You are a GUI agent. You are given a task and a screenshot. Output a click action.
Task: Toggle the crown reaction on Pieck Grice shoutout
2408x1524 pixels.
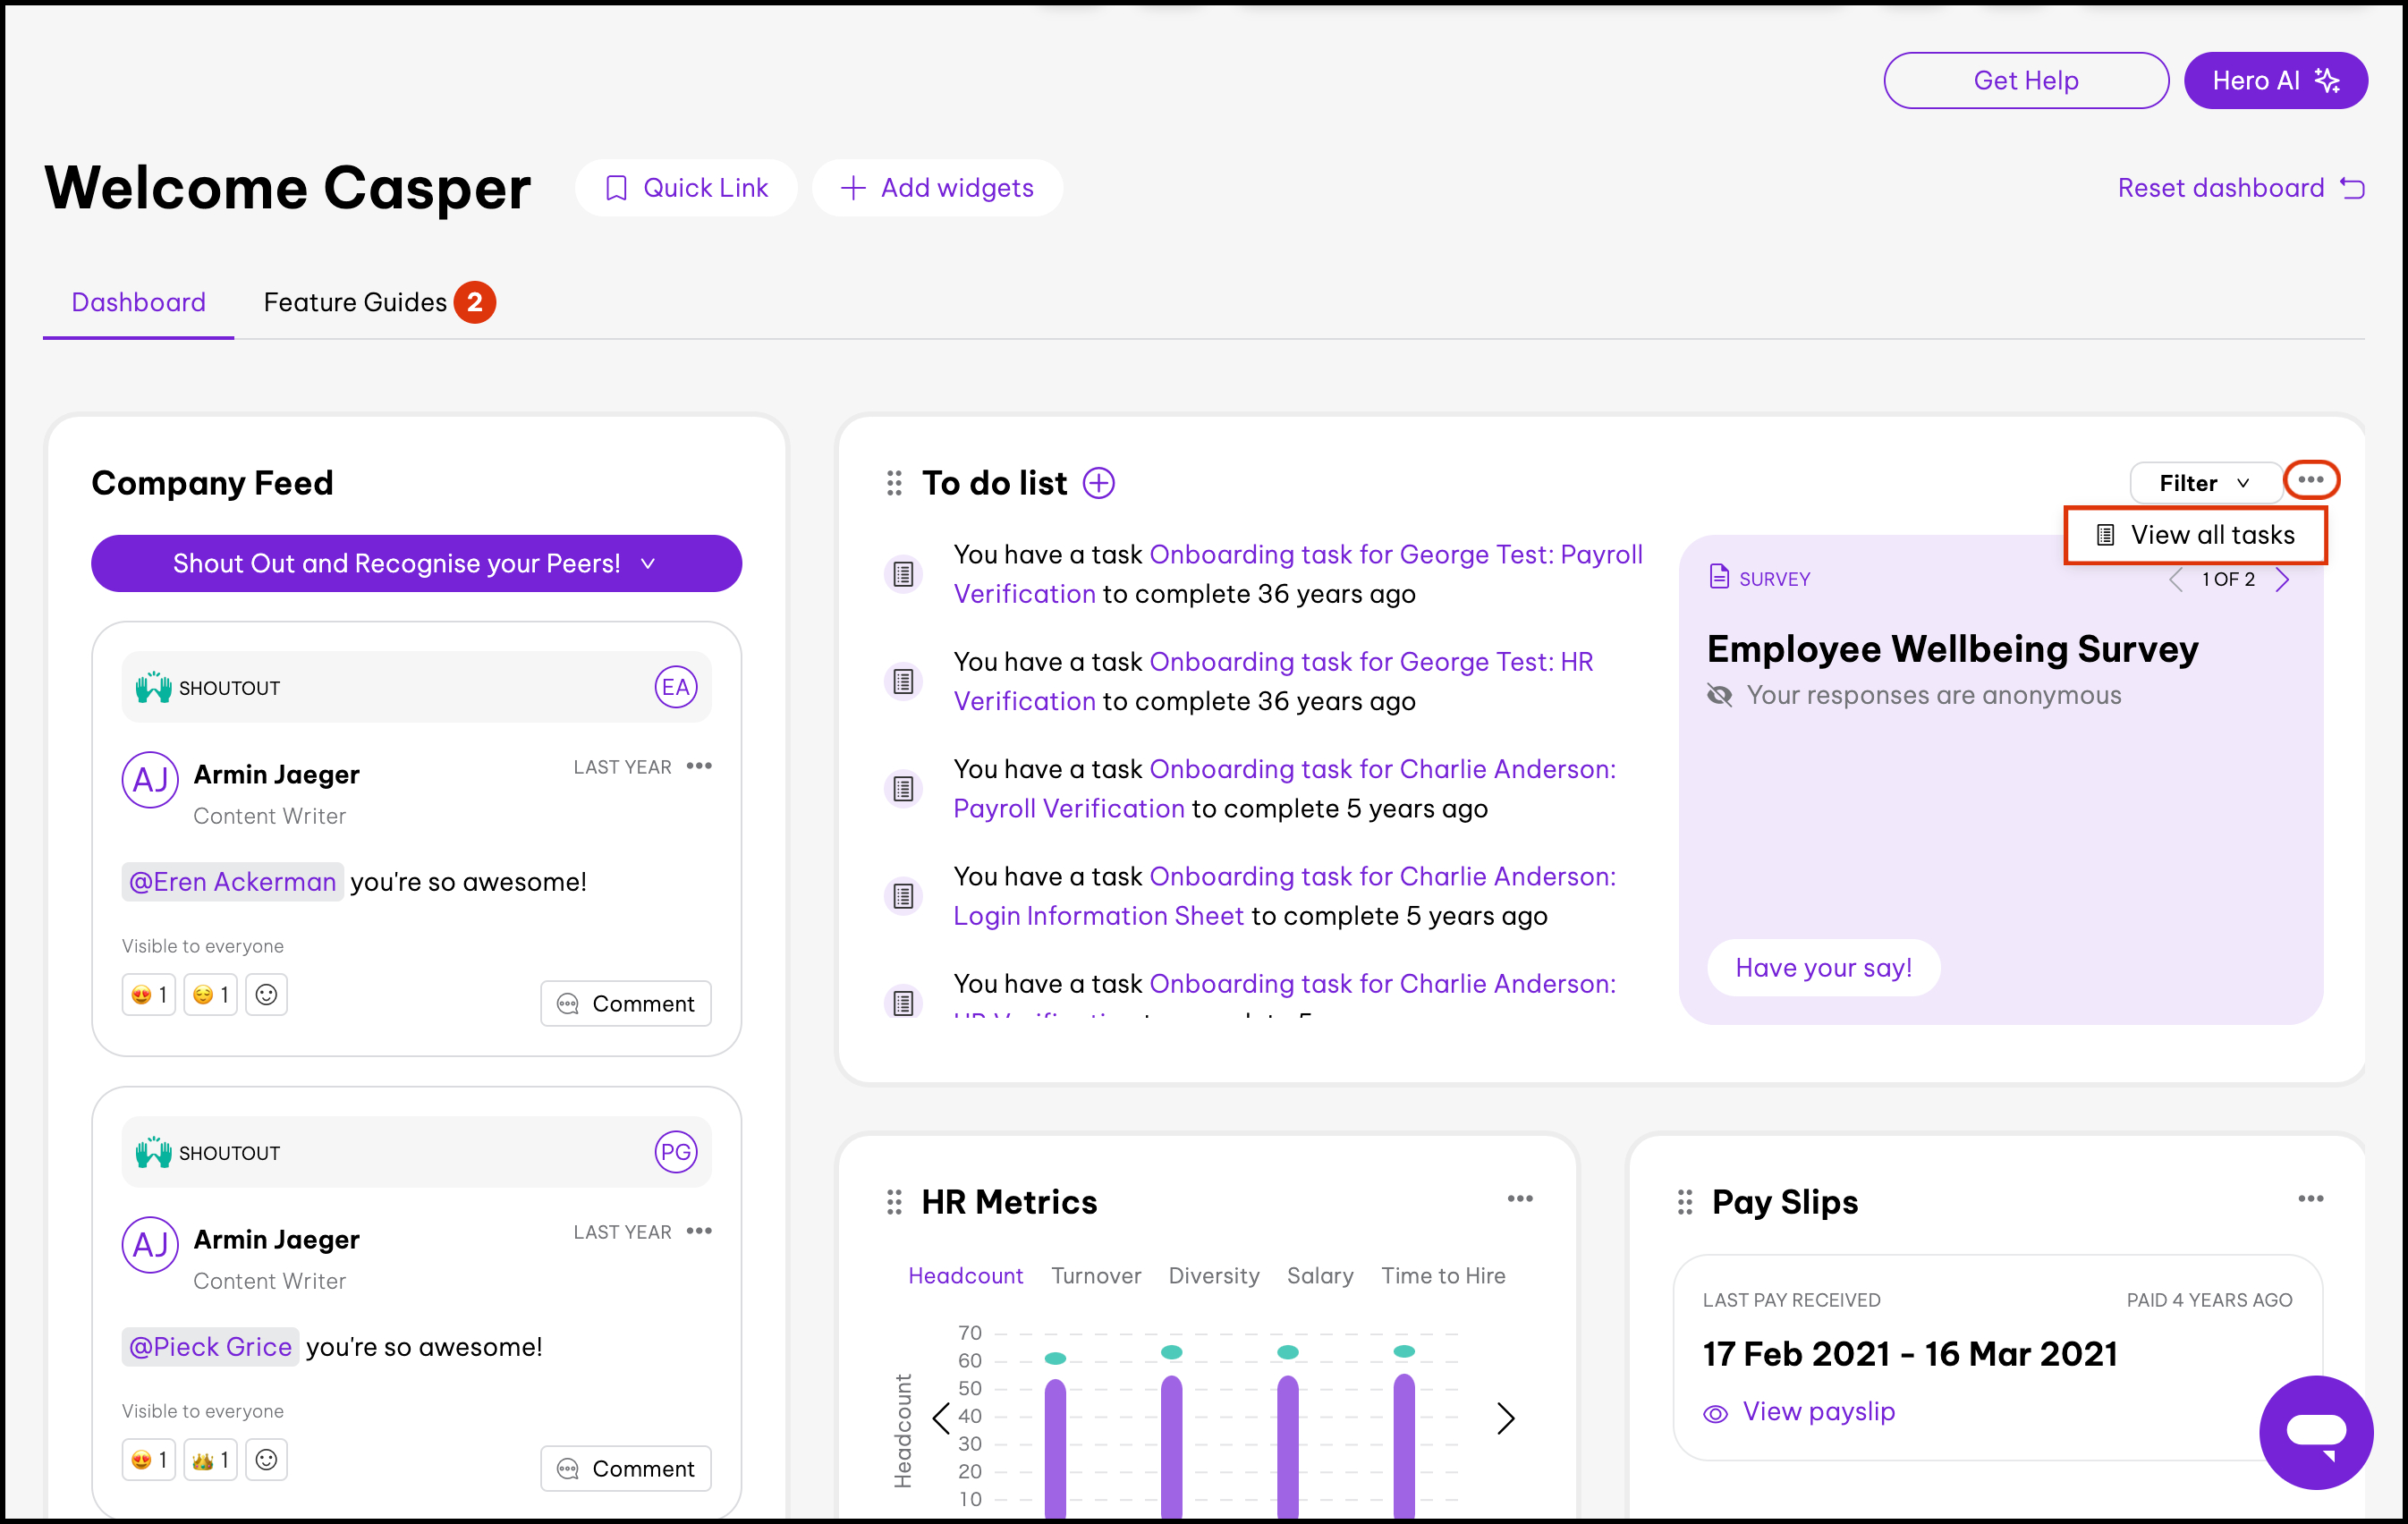tap(210, 1459)
